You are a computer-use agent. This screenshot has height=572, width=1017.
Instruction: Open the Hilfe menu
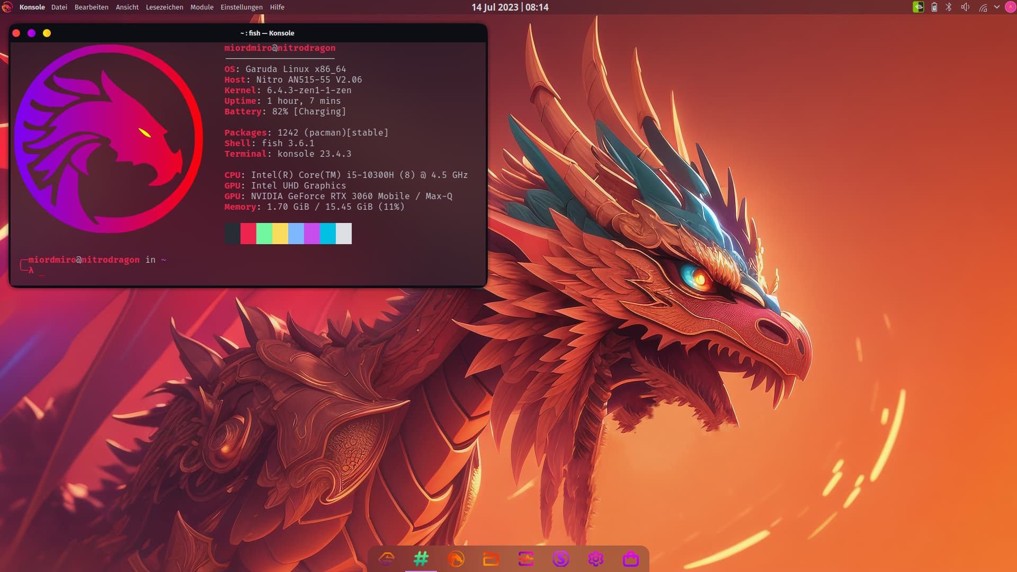coord(277,7)
